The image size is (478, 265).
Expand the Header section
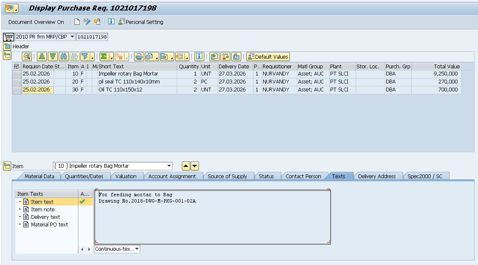coord(7,46)
